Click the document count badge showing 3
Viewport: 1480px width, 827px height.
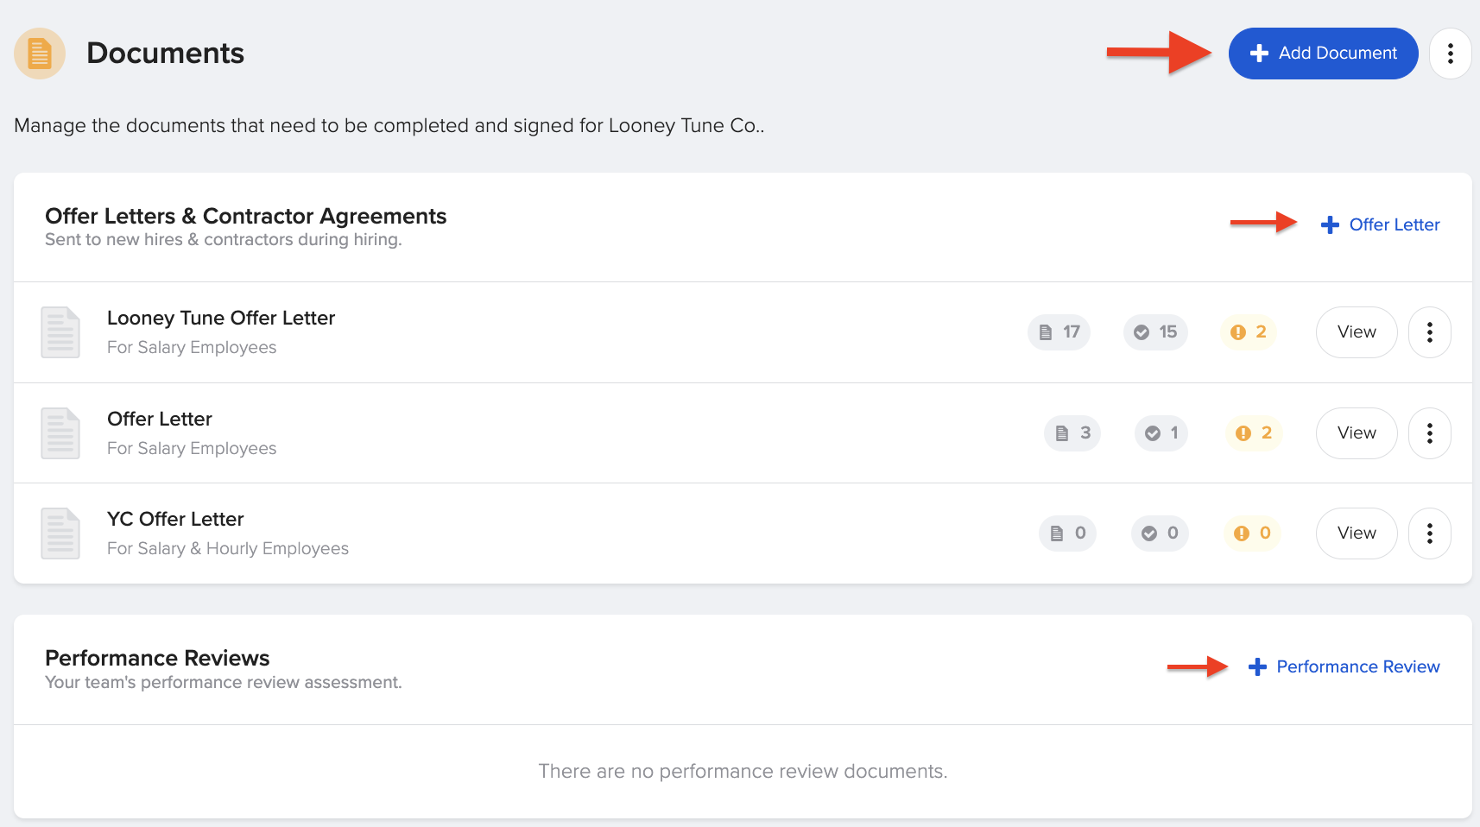point(1072,433)
